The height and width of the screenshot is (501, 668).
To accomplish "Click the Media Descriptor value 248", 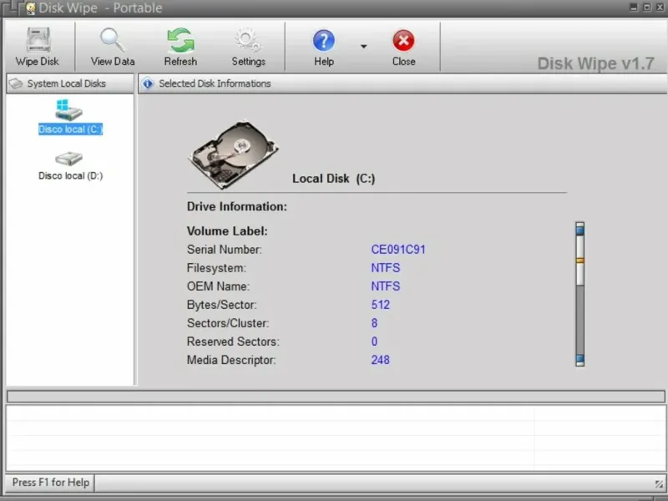I will click(x=381, y=360).
